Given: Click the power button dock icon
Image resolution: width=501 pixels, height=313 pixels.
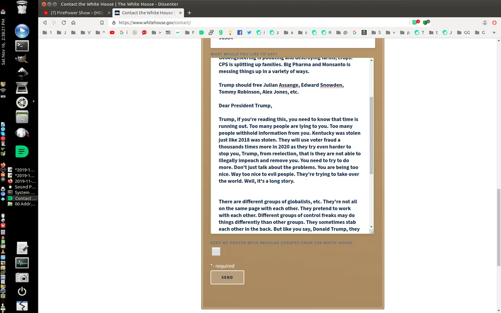Looking at the screenshot, I should tap(22, 291).
